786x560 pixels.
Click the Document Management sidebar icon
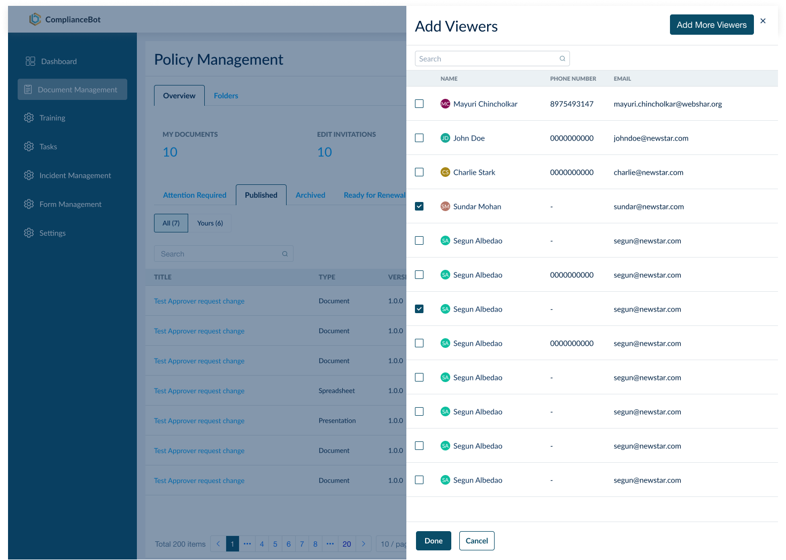tap(28, 90)
